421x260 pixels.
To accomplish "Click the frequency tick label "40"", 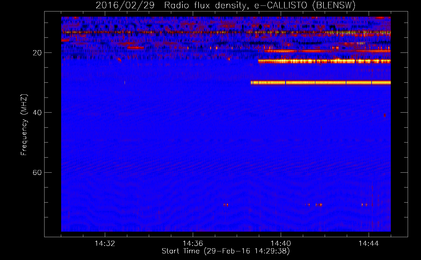I will point(37,113).
